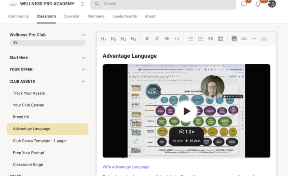Insert a bulleted list

point(191,39)
